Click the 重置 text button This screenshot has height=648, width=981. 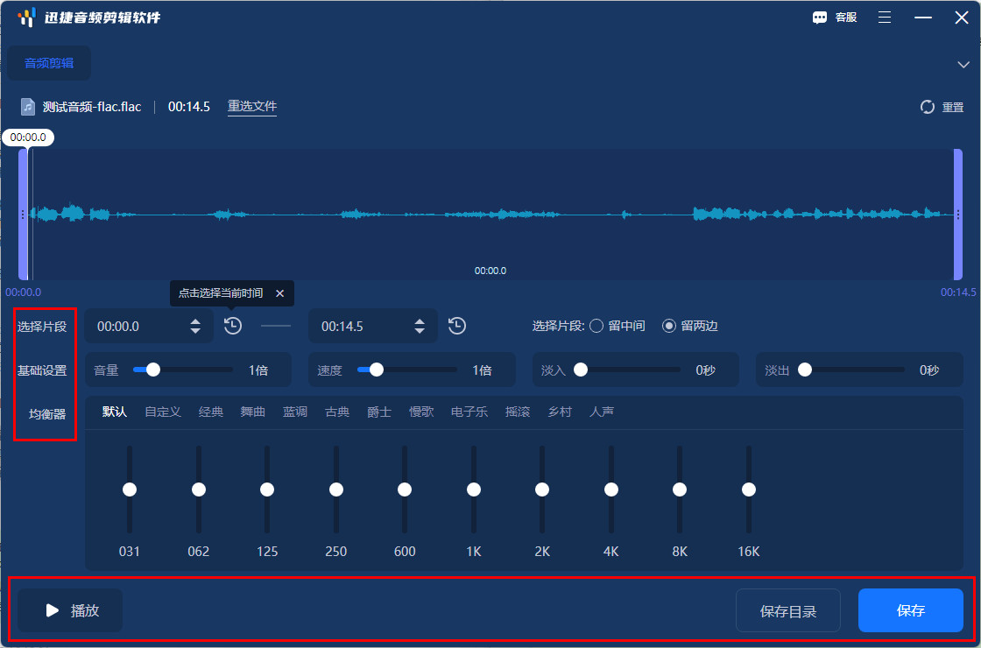click(x=953, y=107)
